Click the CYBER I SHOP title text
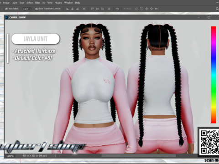 [17, 17]
